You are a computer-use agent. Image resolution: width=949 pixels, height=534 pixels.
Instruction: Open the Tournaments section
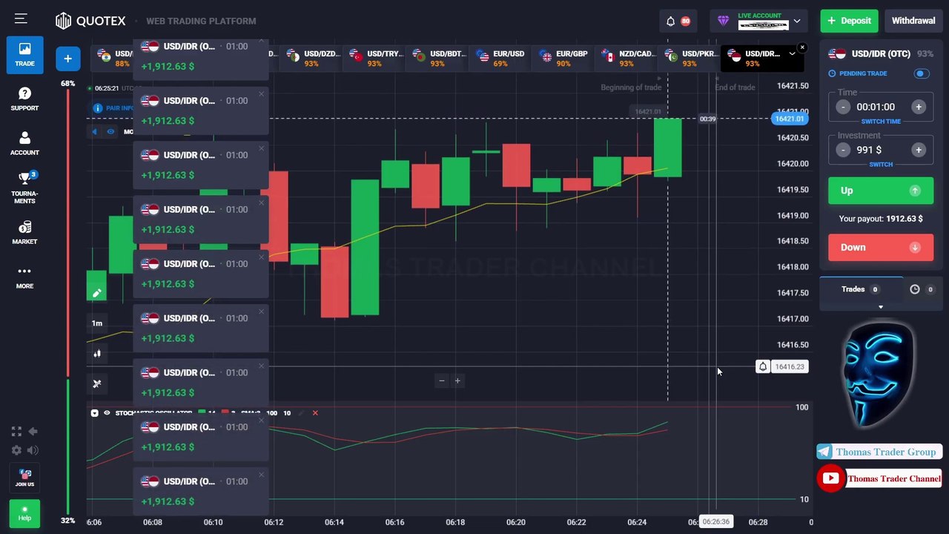[x=24, y=188]
